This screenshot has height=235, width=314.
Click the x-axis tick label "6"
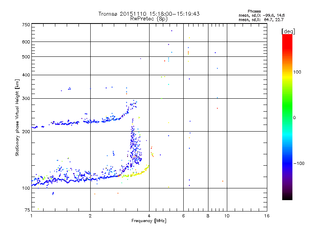183,216
